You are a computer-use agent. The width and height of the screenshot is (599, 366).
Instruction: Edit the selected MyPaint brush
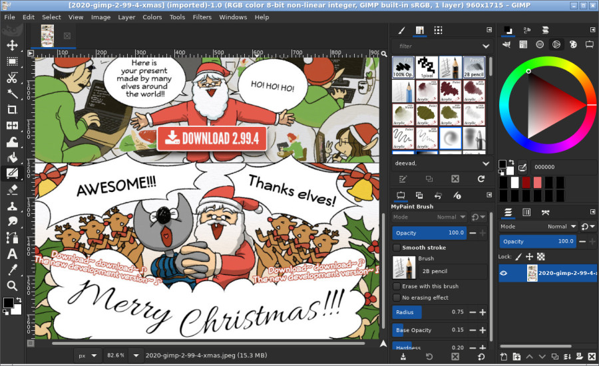pos(403,179)
